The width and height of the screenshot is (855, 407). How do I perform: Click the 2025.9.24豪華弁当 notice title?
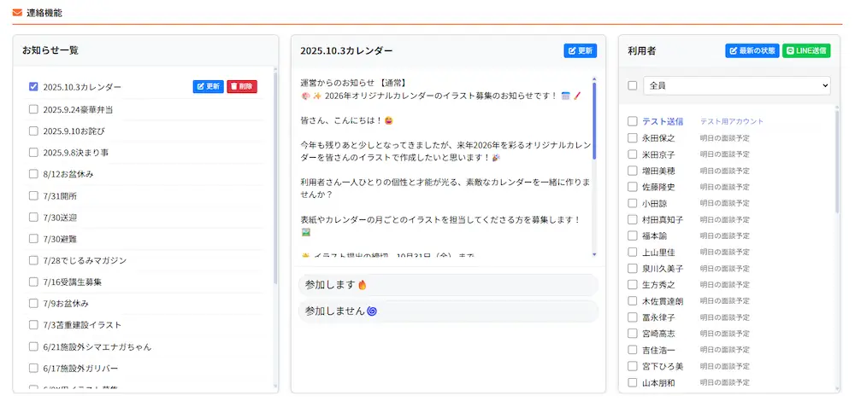point(78,109)
